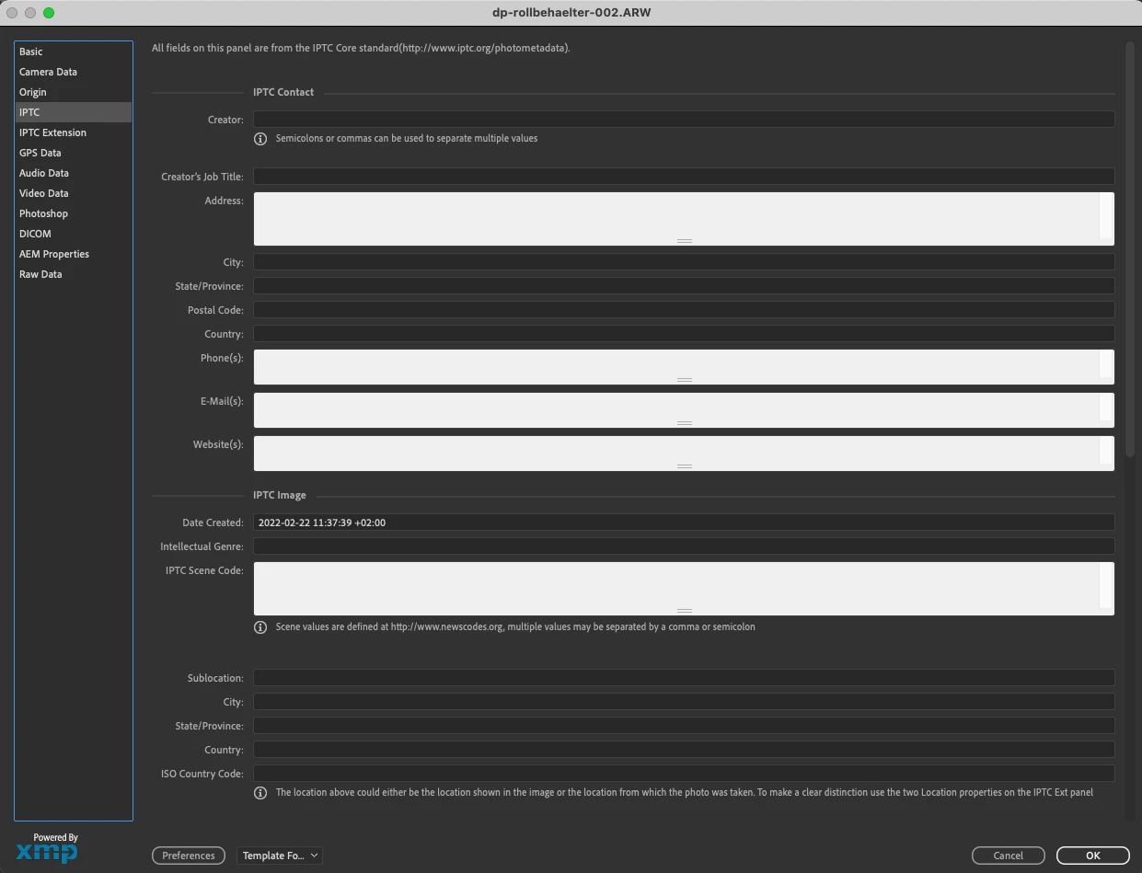Open AEM Properties panel

pos(74,254)
